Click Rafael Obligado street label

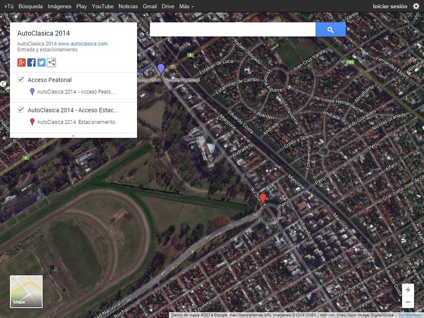[247, 52]
